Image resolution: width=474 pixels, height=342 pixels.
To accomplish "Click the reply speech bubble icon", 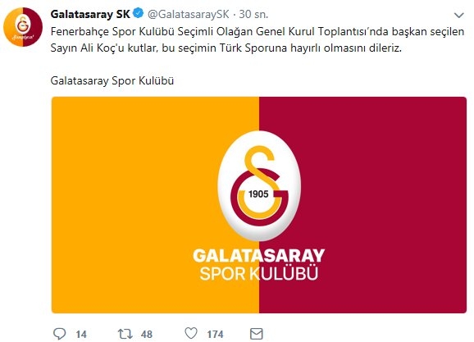I will click(59, 334).
